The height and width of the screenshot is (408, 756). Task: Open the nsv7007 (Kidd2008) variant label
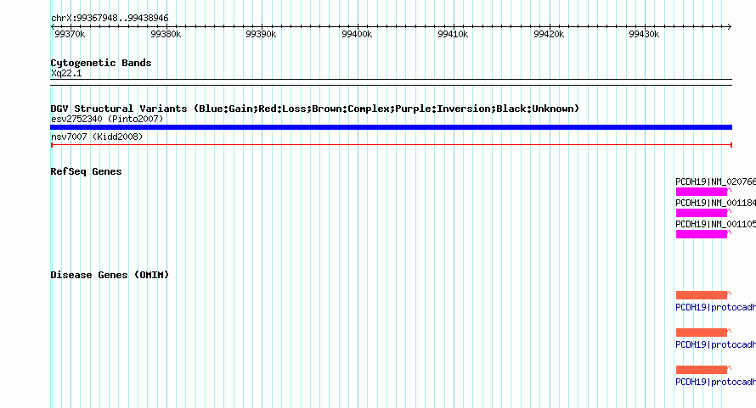coord(97,137)
